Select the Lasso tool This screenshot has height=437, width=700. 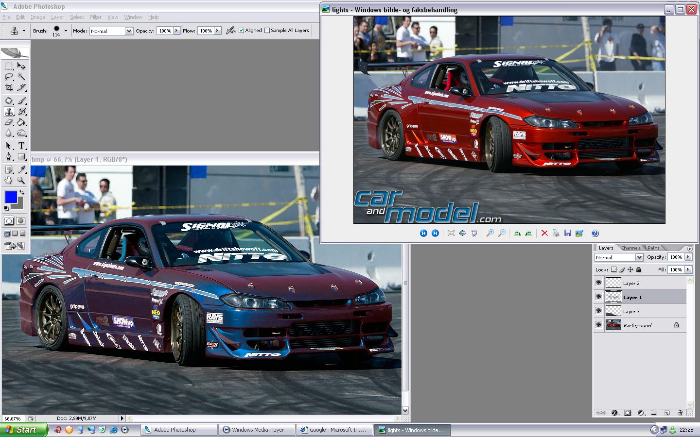pyautogui.click(x=9, y=77)
